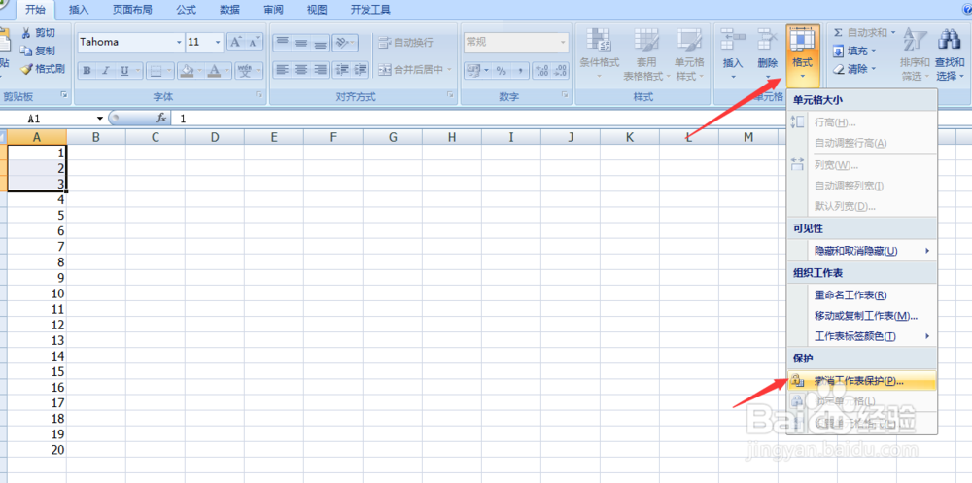Open the Font group dialog launcher

tap(260, 95)
